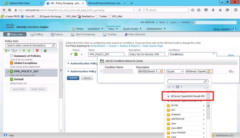
Task: Delete policy set red X icon
Action: click(x=37, y=50)
